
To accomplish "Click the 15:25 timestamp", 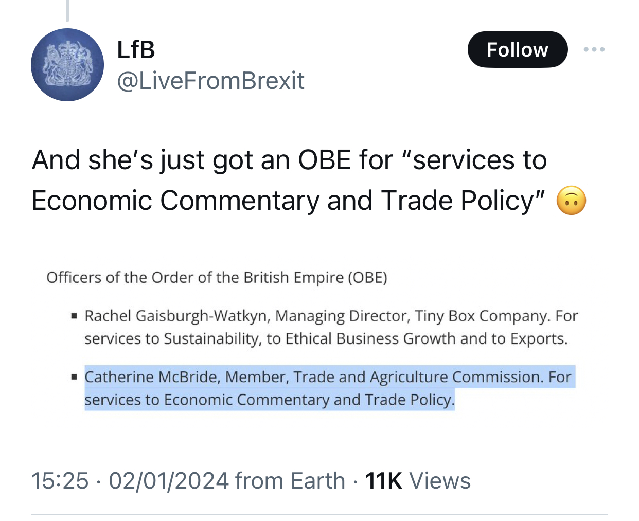I will 60,481.
